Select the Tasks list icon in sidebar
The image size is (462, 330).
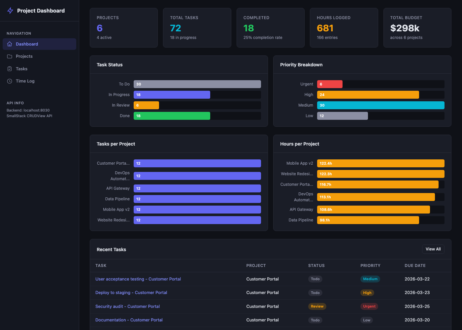[x=10, y=69]
